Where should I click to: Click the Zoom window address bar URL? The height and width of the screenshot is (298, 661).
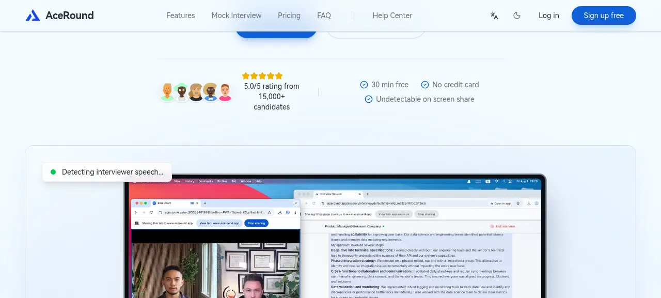[x=214, y=212]
